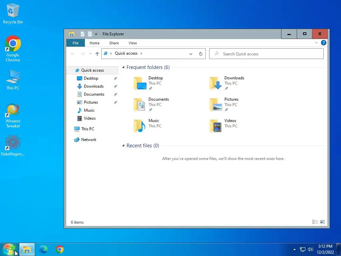Select the Downloads frequent folder

[x=226, y=83]
